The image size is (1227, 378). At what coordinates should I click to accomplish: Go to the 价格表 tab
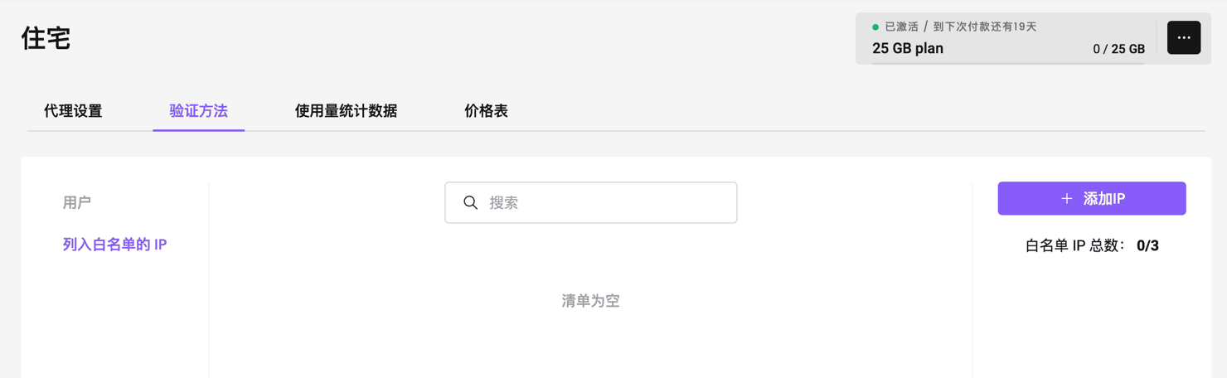486,111
